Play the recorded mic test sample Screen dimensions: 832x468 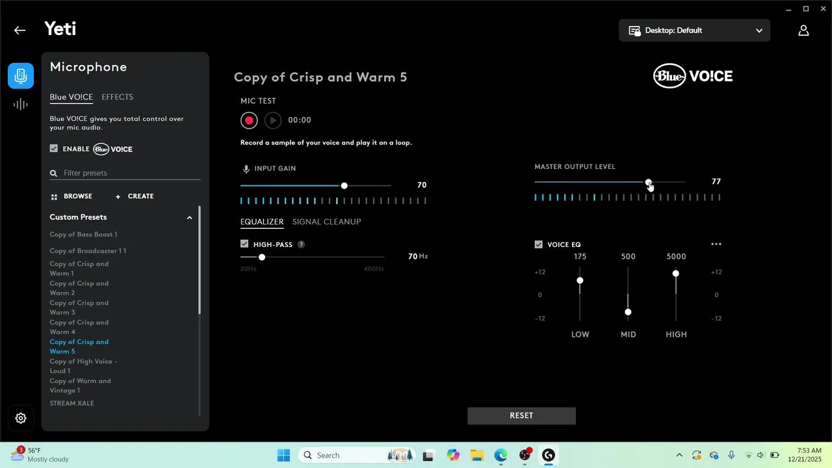click(273, 120)
